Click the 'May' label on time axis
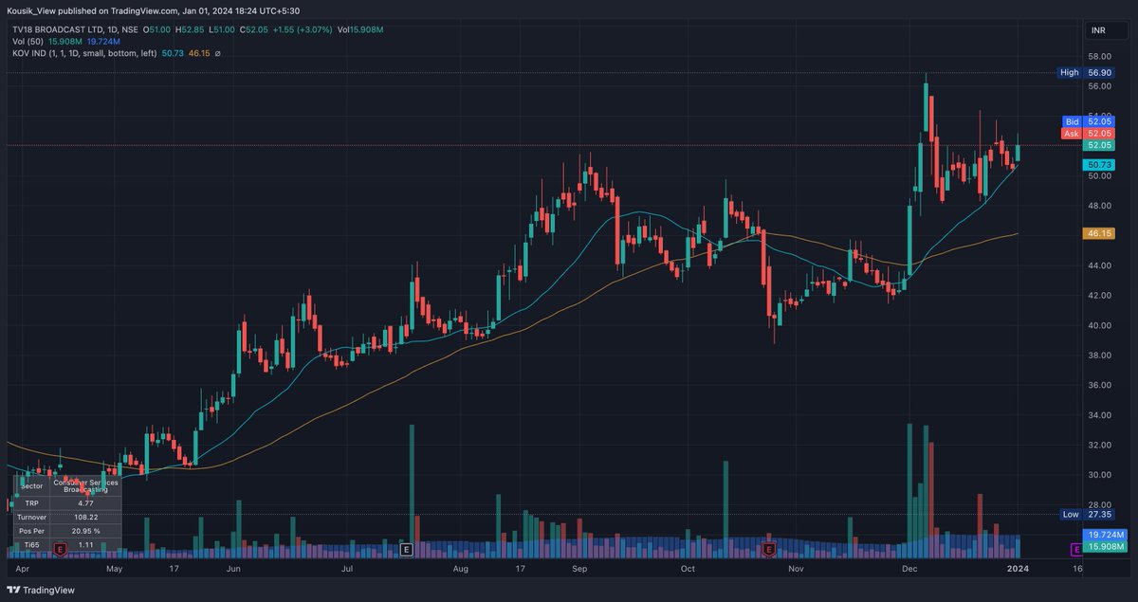 116,568
